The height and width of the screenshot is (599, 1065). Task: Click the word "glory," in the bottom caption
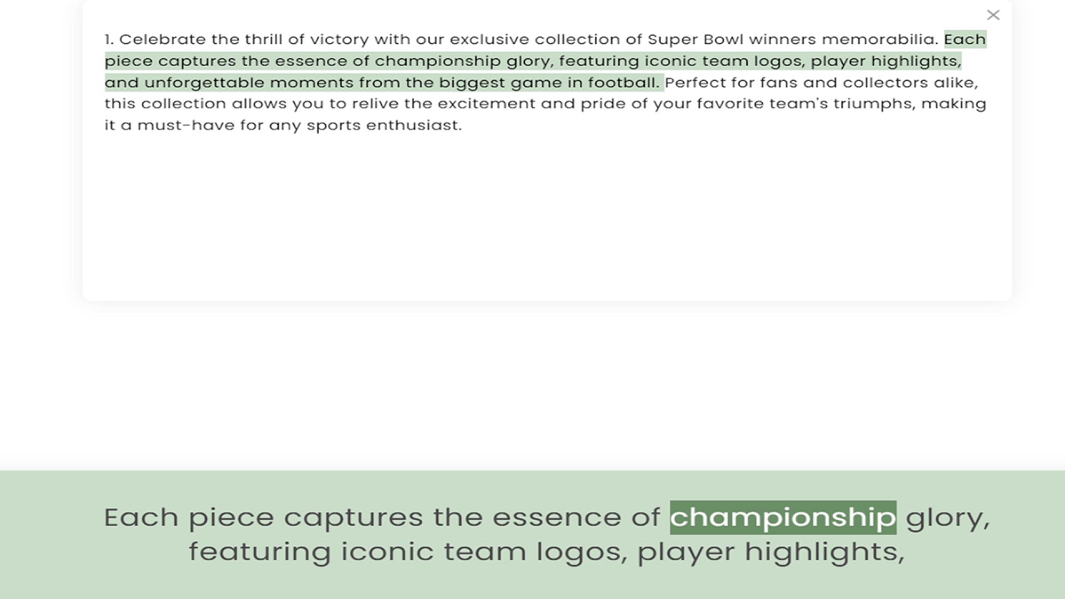[x=947, y=517]
